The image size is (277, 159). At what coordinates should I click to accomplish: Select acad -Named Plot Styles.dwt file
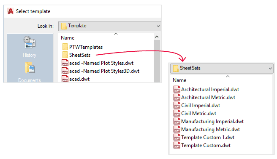tap(101, 63)
